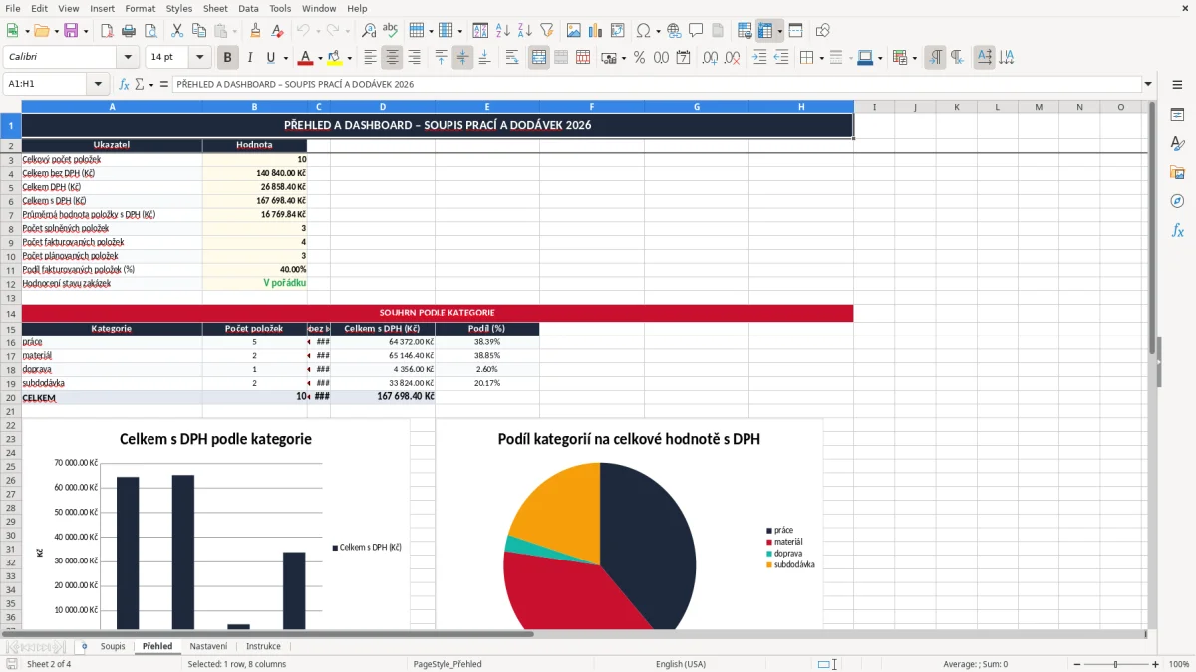Open background color dropdown arrow
The height and width of the screenshot is (672, 1196).
click(349, 58)
